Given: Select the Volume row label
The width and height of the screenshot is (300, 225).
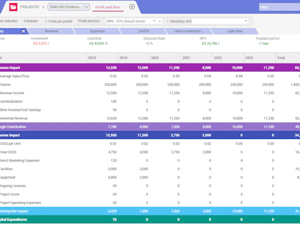Looking at the screenshot, I should point(5,84).
